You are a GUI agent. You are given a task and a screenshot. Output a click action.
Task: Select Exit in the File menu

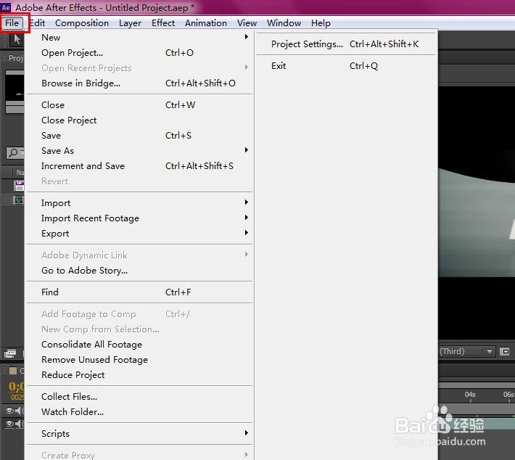point(345,66)
